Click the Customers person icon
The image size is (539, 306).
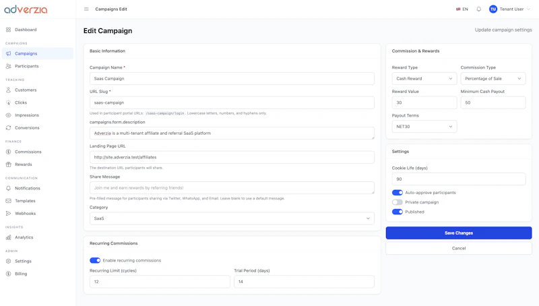click(9, 90)
